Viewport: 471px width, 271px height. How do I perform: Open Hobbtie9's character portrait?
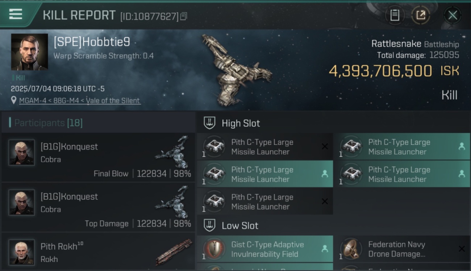coord(29,52)
